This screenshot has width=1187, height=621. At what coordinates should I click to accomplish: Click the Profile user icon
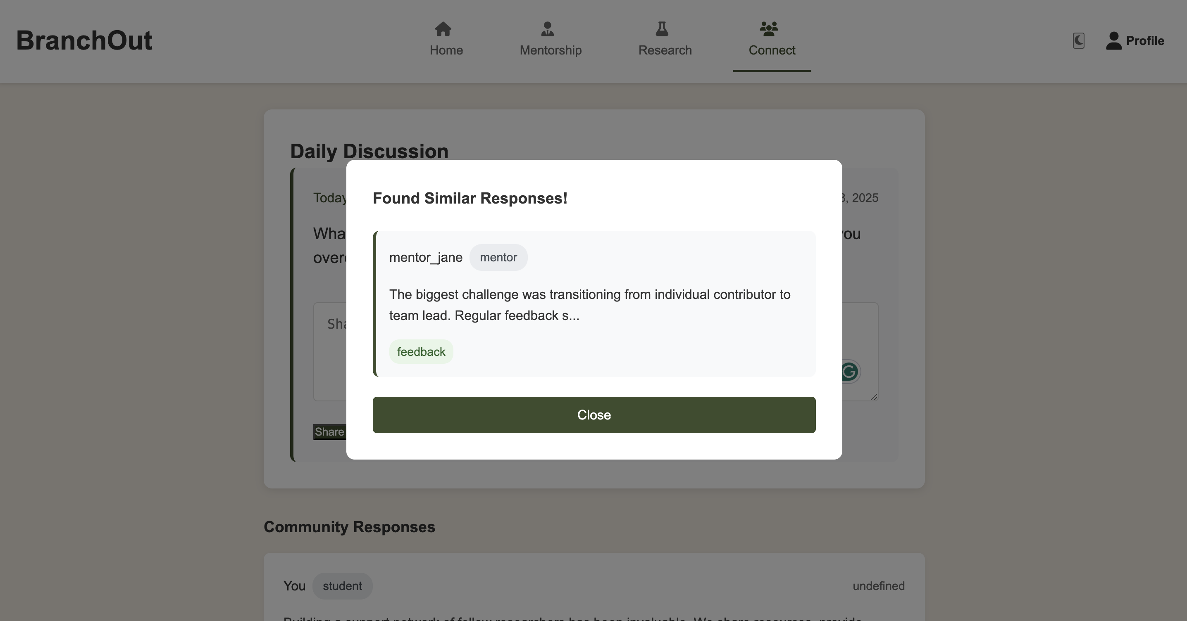coord(1114,40)
